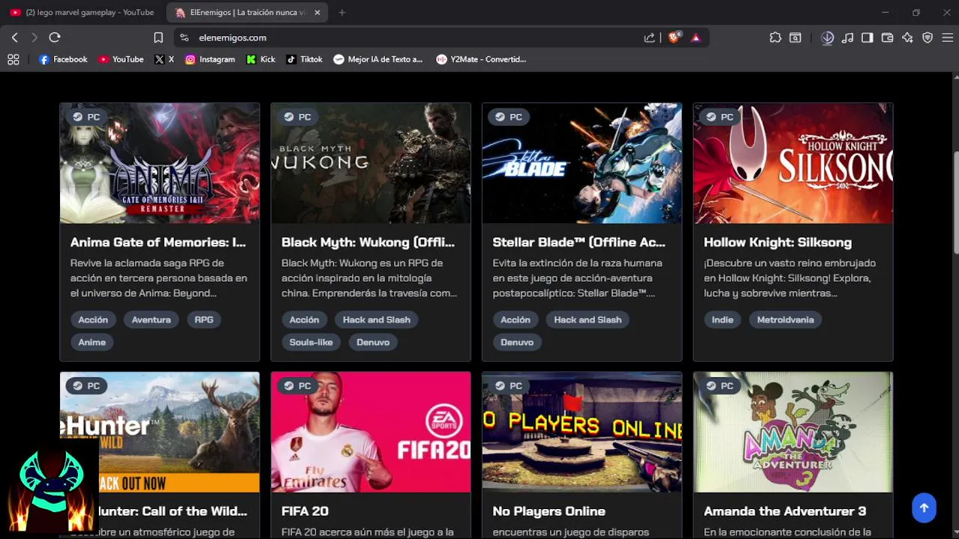Open the Amanda the Adventurer 3 cover image
Screen dimensions: 959x539
(793, 432)
